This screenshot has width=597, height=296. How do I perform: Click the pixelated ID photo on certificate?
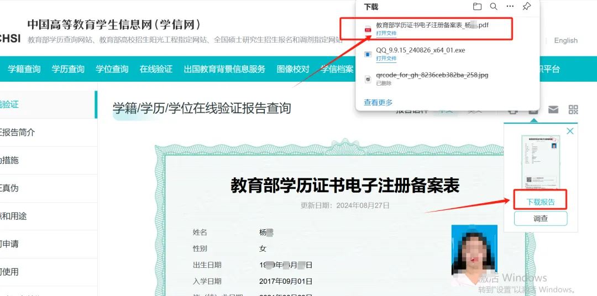pyautogui.click(x=474, y=255)
